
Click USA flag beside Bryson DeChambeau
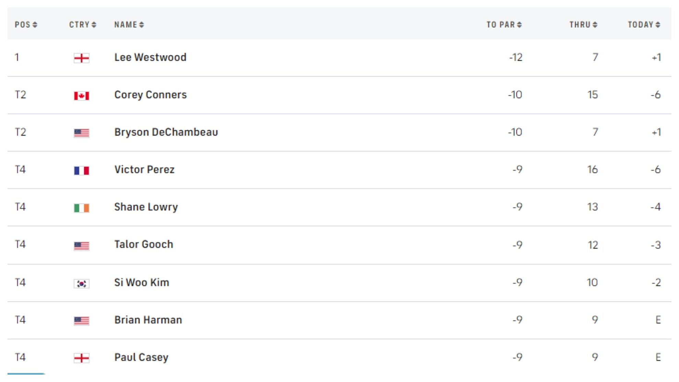tap(81, 133)
